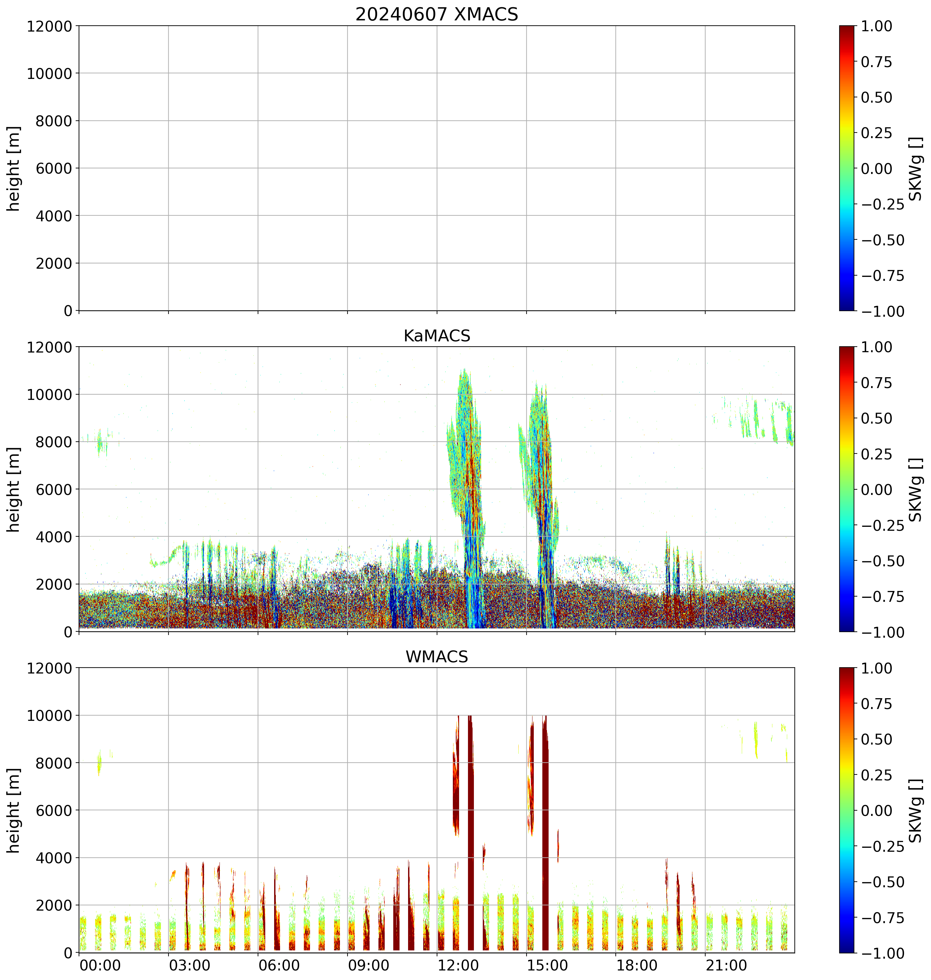Click the KaMACS panel colorbar
The height and width of the screenshot is (980, 931).
(x=847, y=489)
